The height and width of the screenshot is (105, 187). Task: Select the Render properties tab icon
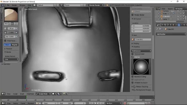coord(162,25)
